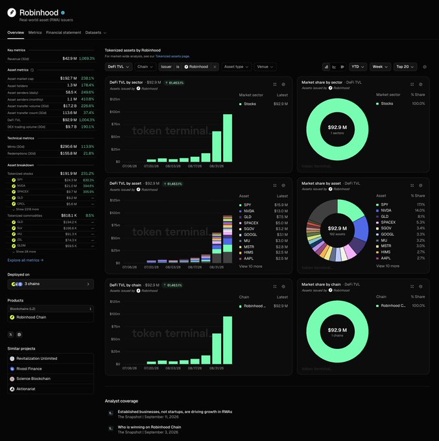The height and width of the screenshot is (441, 439).
Task: Click the SPACEX token icon in Asset breakdown
Action: tap(14, 192)
